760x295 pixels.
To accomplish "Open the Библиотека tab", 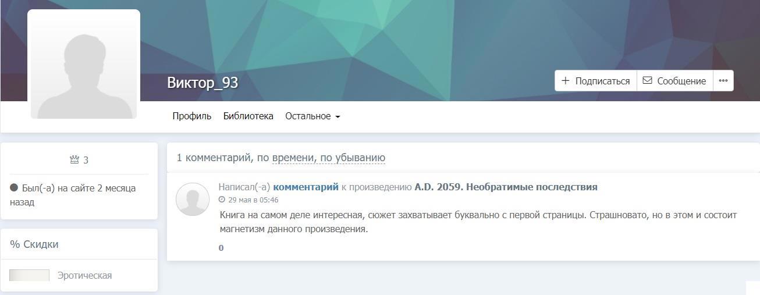I will pos(248,116).
